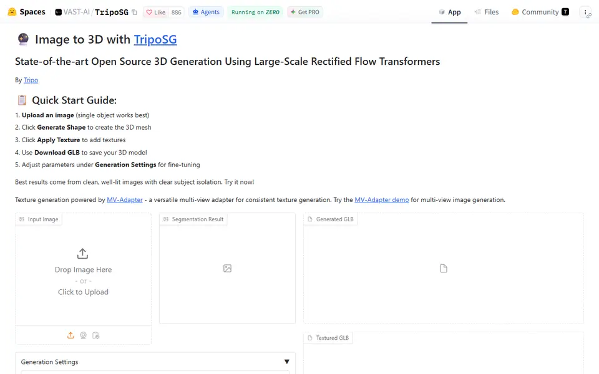Click the Running on ZERO badge
This screenshot has width=599, height=374.
tap(255, 12)
